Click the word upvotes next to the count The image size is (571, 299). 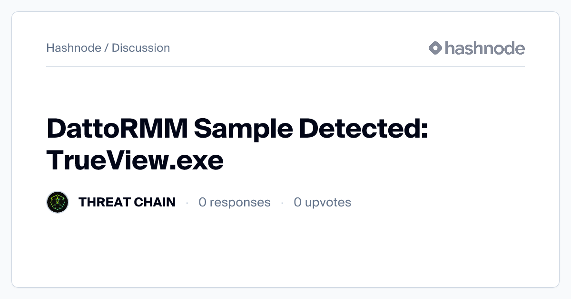(x=328, y=202)
